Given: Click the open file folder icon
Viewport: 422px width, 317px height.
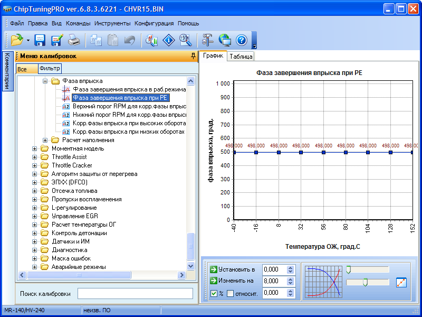Looking at the screenshot, I should tap(15, 40).
